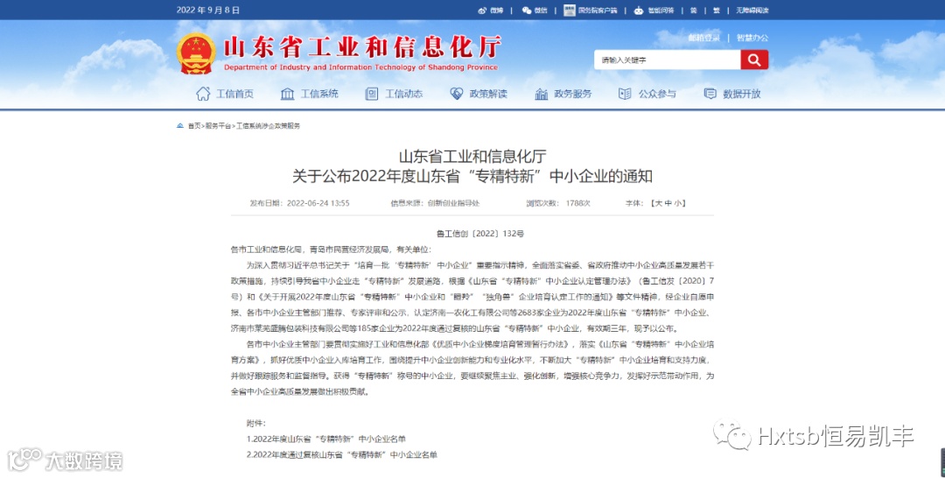Click the English department name under the logo
945x478 pixels.
point(360,67)
